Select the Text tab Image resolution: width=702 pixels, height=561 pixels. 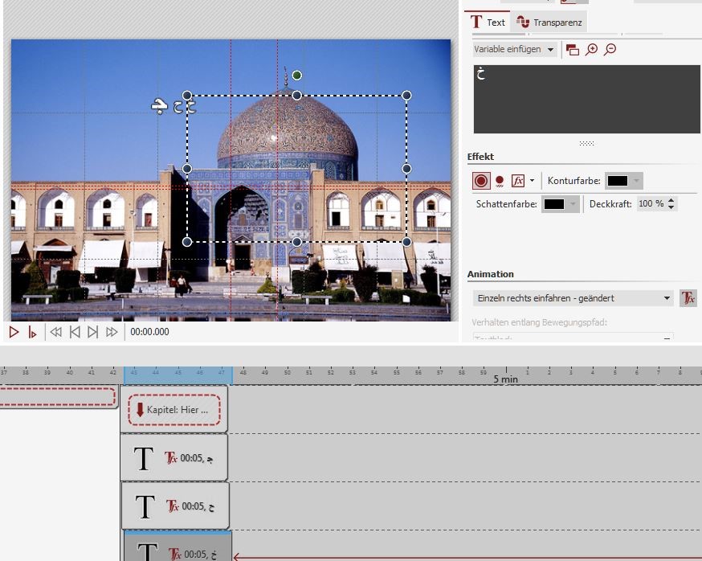point(488,23)
